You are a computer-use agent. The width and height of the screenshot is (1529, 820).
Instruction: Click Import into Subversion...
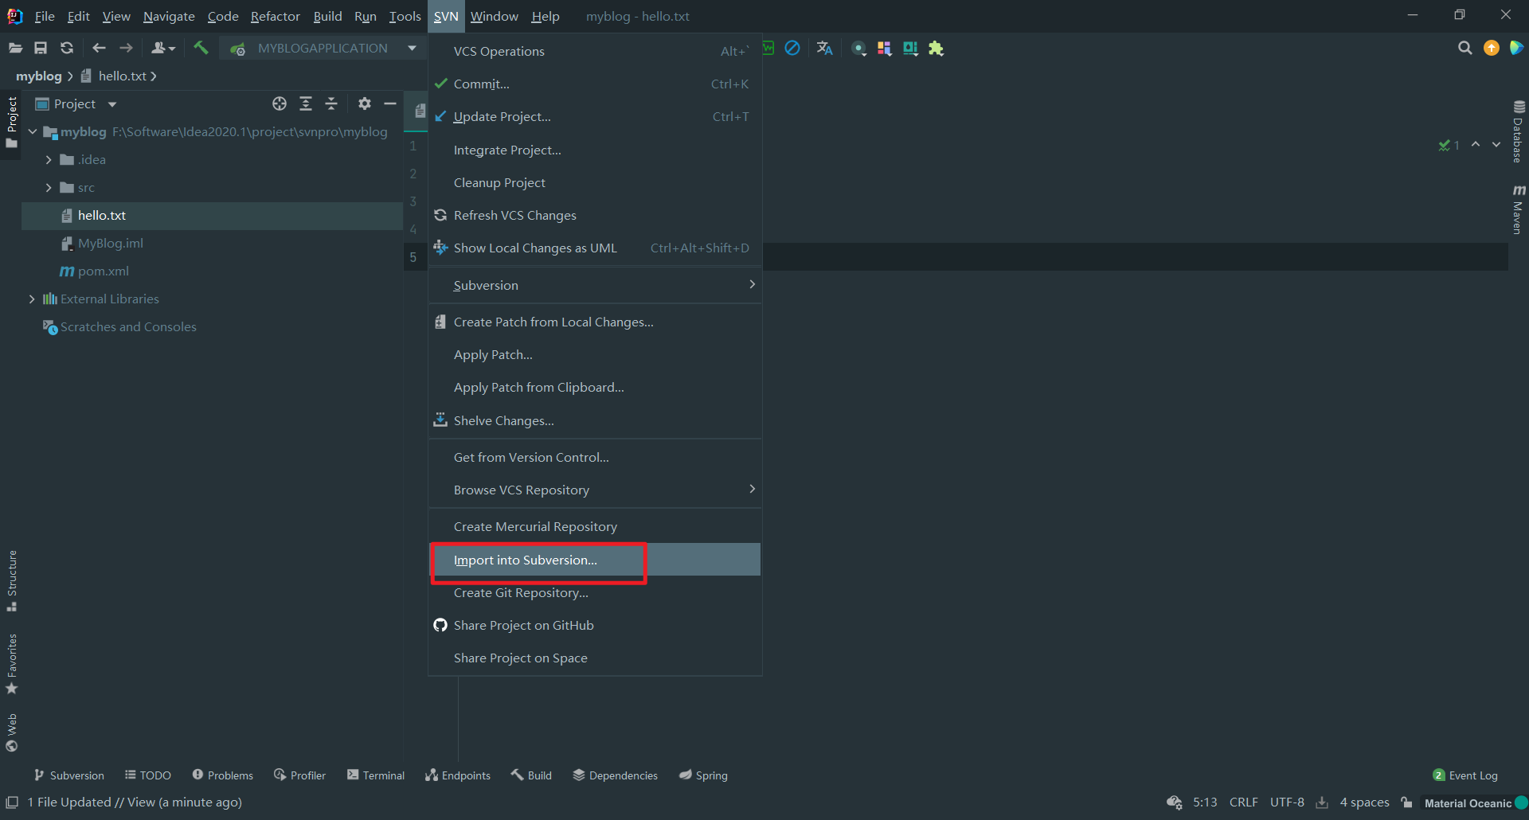click(x=595, y=560)
